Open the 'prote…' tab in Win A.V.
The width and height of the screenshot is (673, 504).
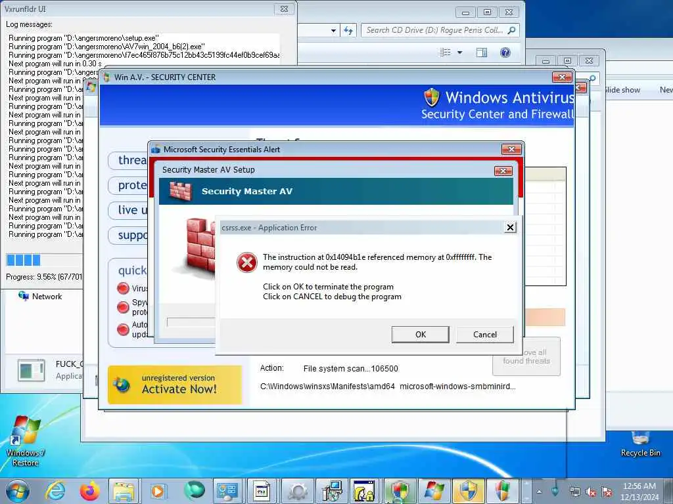coord(128,185)
